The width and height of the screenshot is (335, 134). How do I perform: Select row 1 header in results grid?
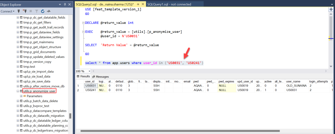80,86
